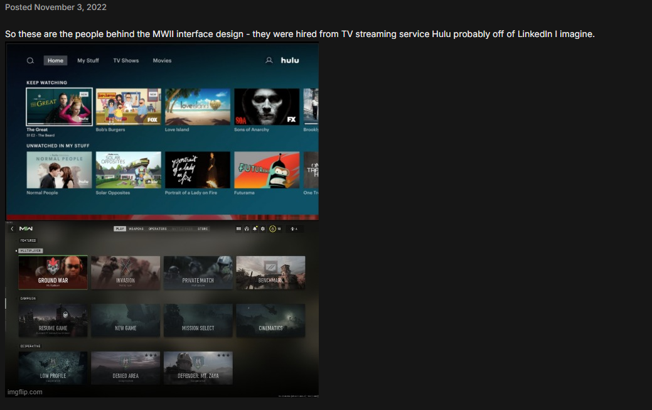Open Solar Opposites thumbnail
Image resolution: width=652 pixels, height=410 pixels.
[x=129, y=170]
